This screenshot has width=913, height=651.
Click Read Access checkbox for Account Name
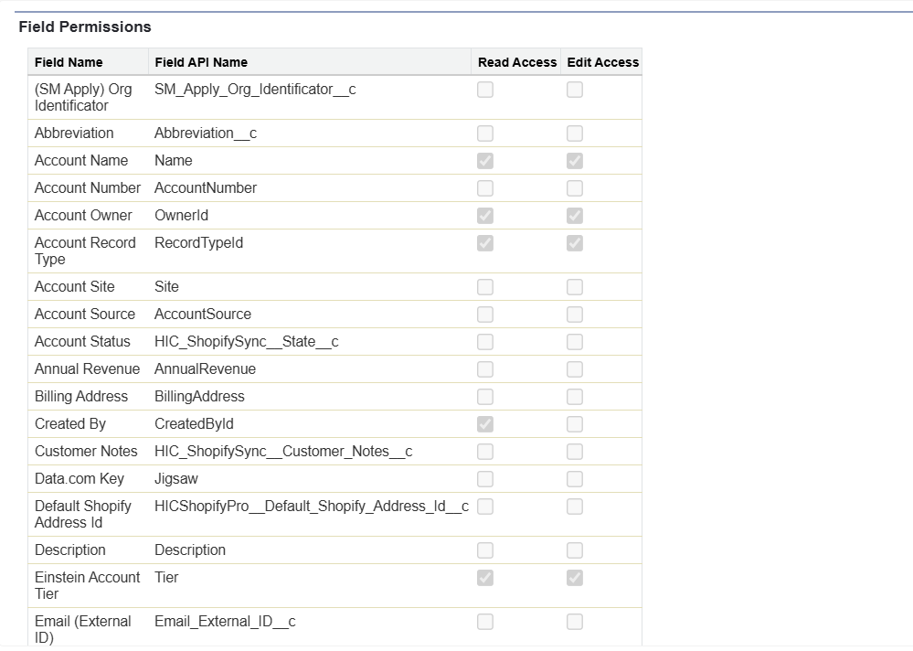[x=485, y=161]
